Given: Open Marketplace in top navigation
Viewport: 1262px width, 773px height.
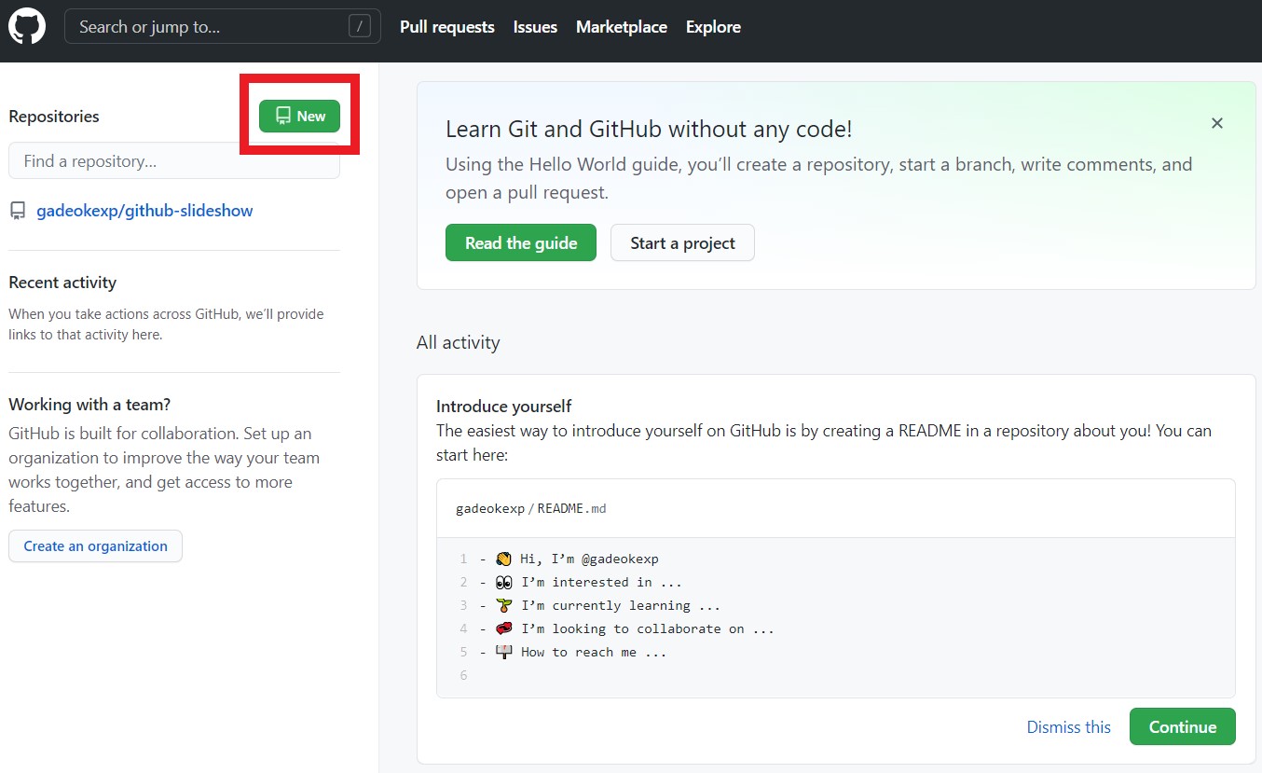Looking at the screenshot, I should tap(621, 27).
